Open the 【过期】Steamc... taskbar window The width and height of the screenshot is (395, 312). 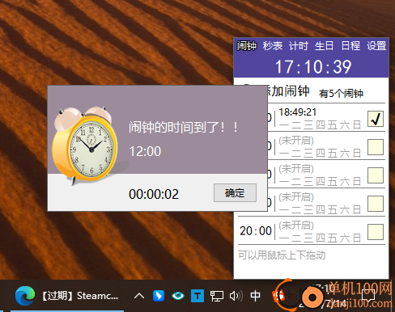tap(80, 296)
